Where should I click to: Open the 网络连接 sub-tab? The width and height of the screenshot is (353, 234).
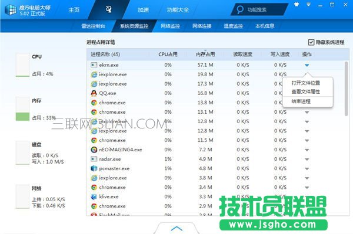202,26
